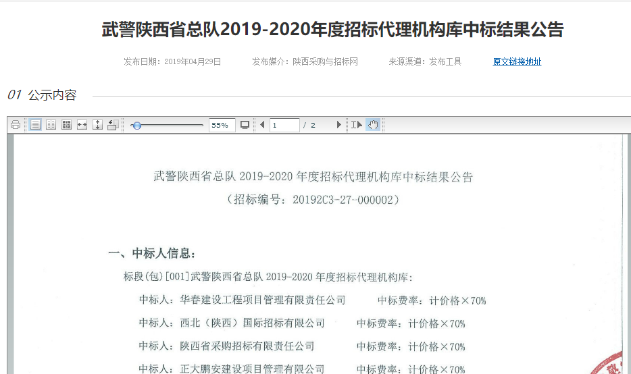
Task: Select single page view mode
Action: pyautogui.click(x=35, y=125)
